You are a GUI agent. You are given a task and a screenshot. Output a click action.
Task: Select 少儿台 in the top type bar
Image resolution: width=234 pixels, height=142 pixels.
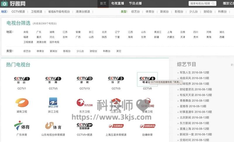tap(193, 12)
